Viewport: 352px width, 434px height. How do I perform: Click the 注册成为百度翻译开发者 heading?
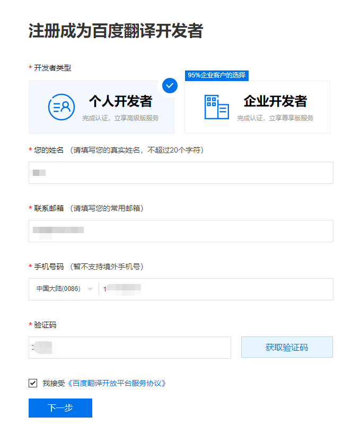[116, 30]
